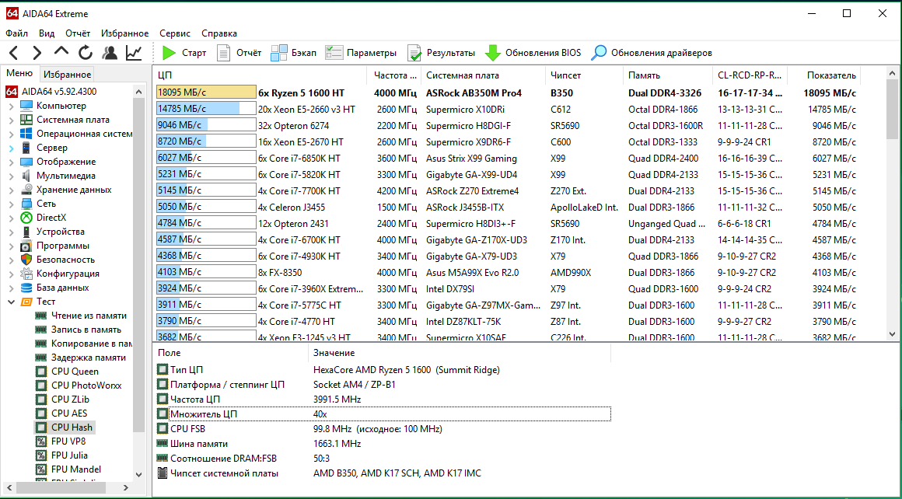This screenshot has height=499, width=902.
Task: Select the DirectX icon in the tree
Action: tap(26, 218)
